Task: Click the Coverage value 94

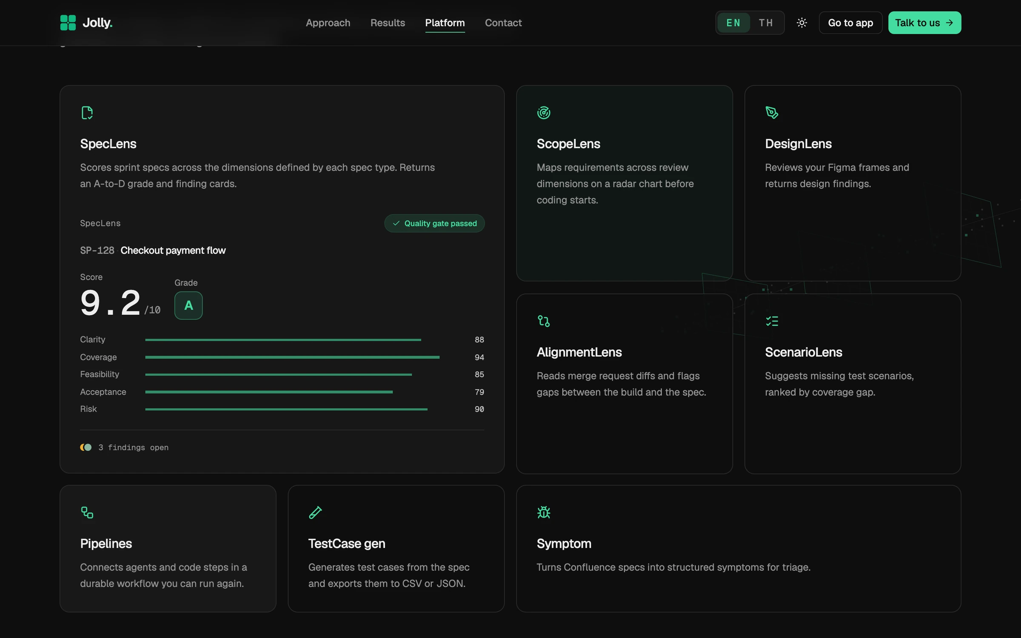Action: click(x=479, y=357)
